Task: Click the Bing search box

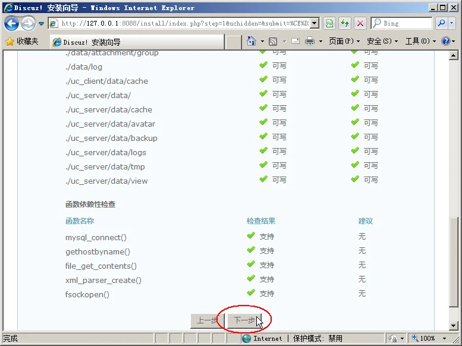Action: [402, 23]
